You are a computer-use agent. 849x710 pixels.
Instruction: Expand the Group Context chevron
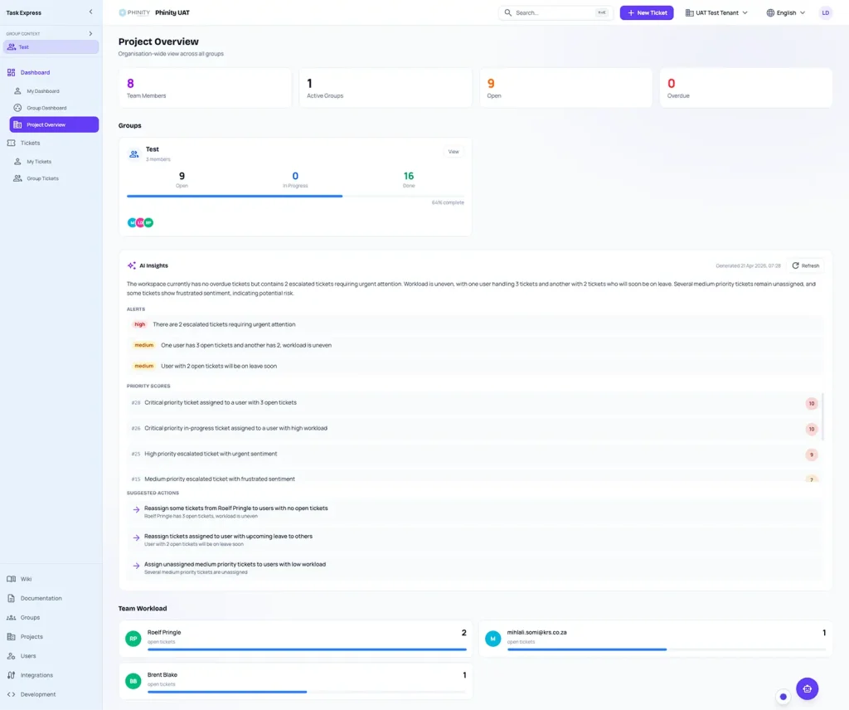[90, 34]
